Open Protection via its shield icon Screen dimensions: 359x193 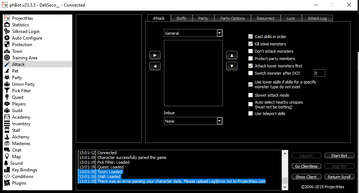[7, 45]
